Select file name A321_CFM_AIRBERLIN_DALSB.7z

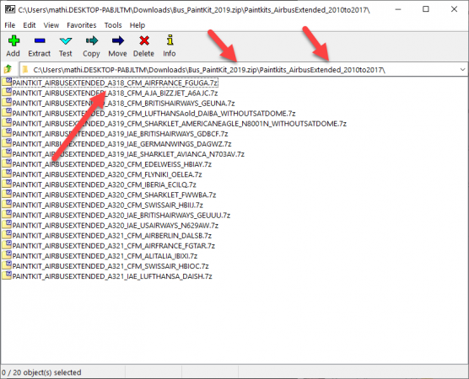click(x=112, y=235)
